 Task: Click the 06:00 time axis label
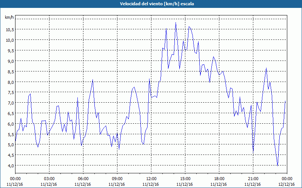[83, 179]
